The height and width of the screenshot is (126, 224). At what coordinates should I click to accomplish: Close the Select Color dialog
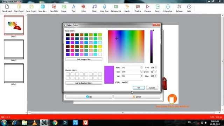point(156,25)
